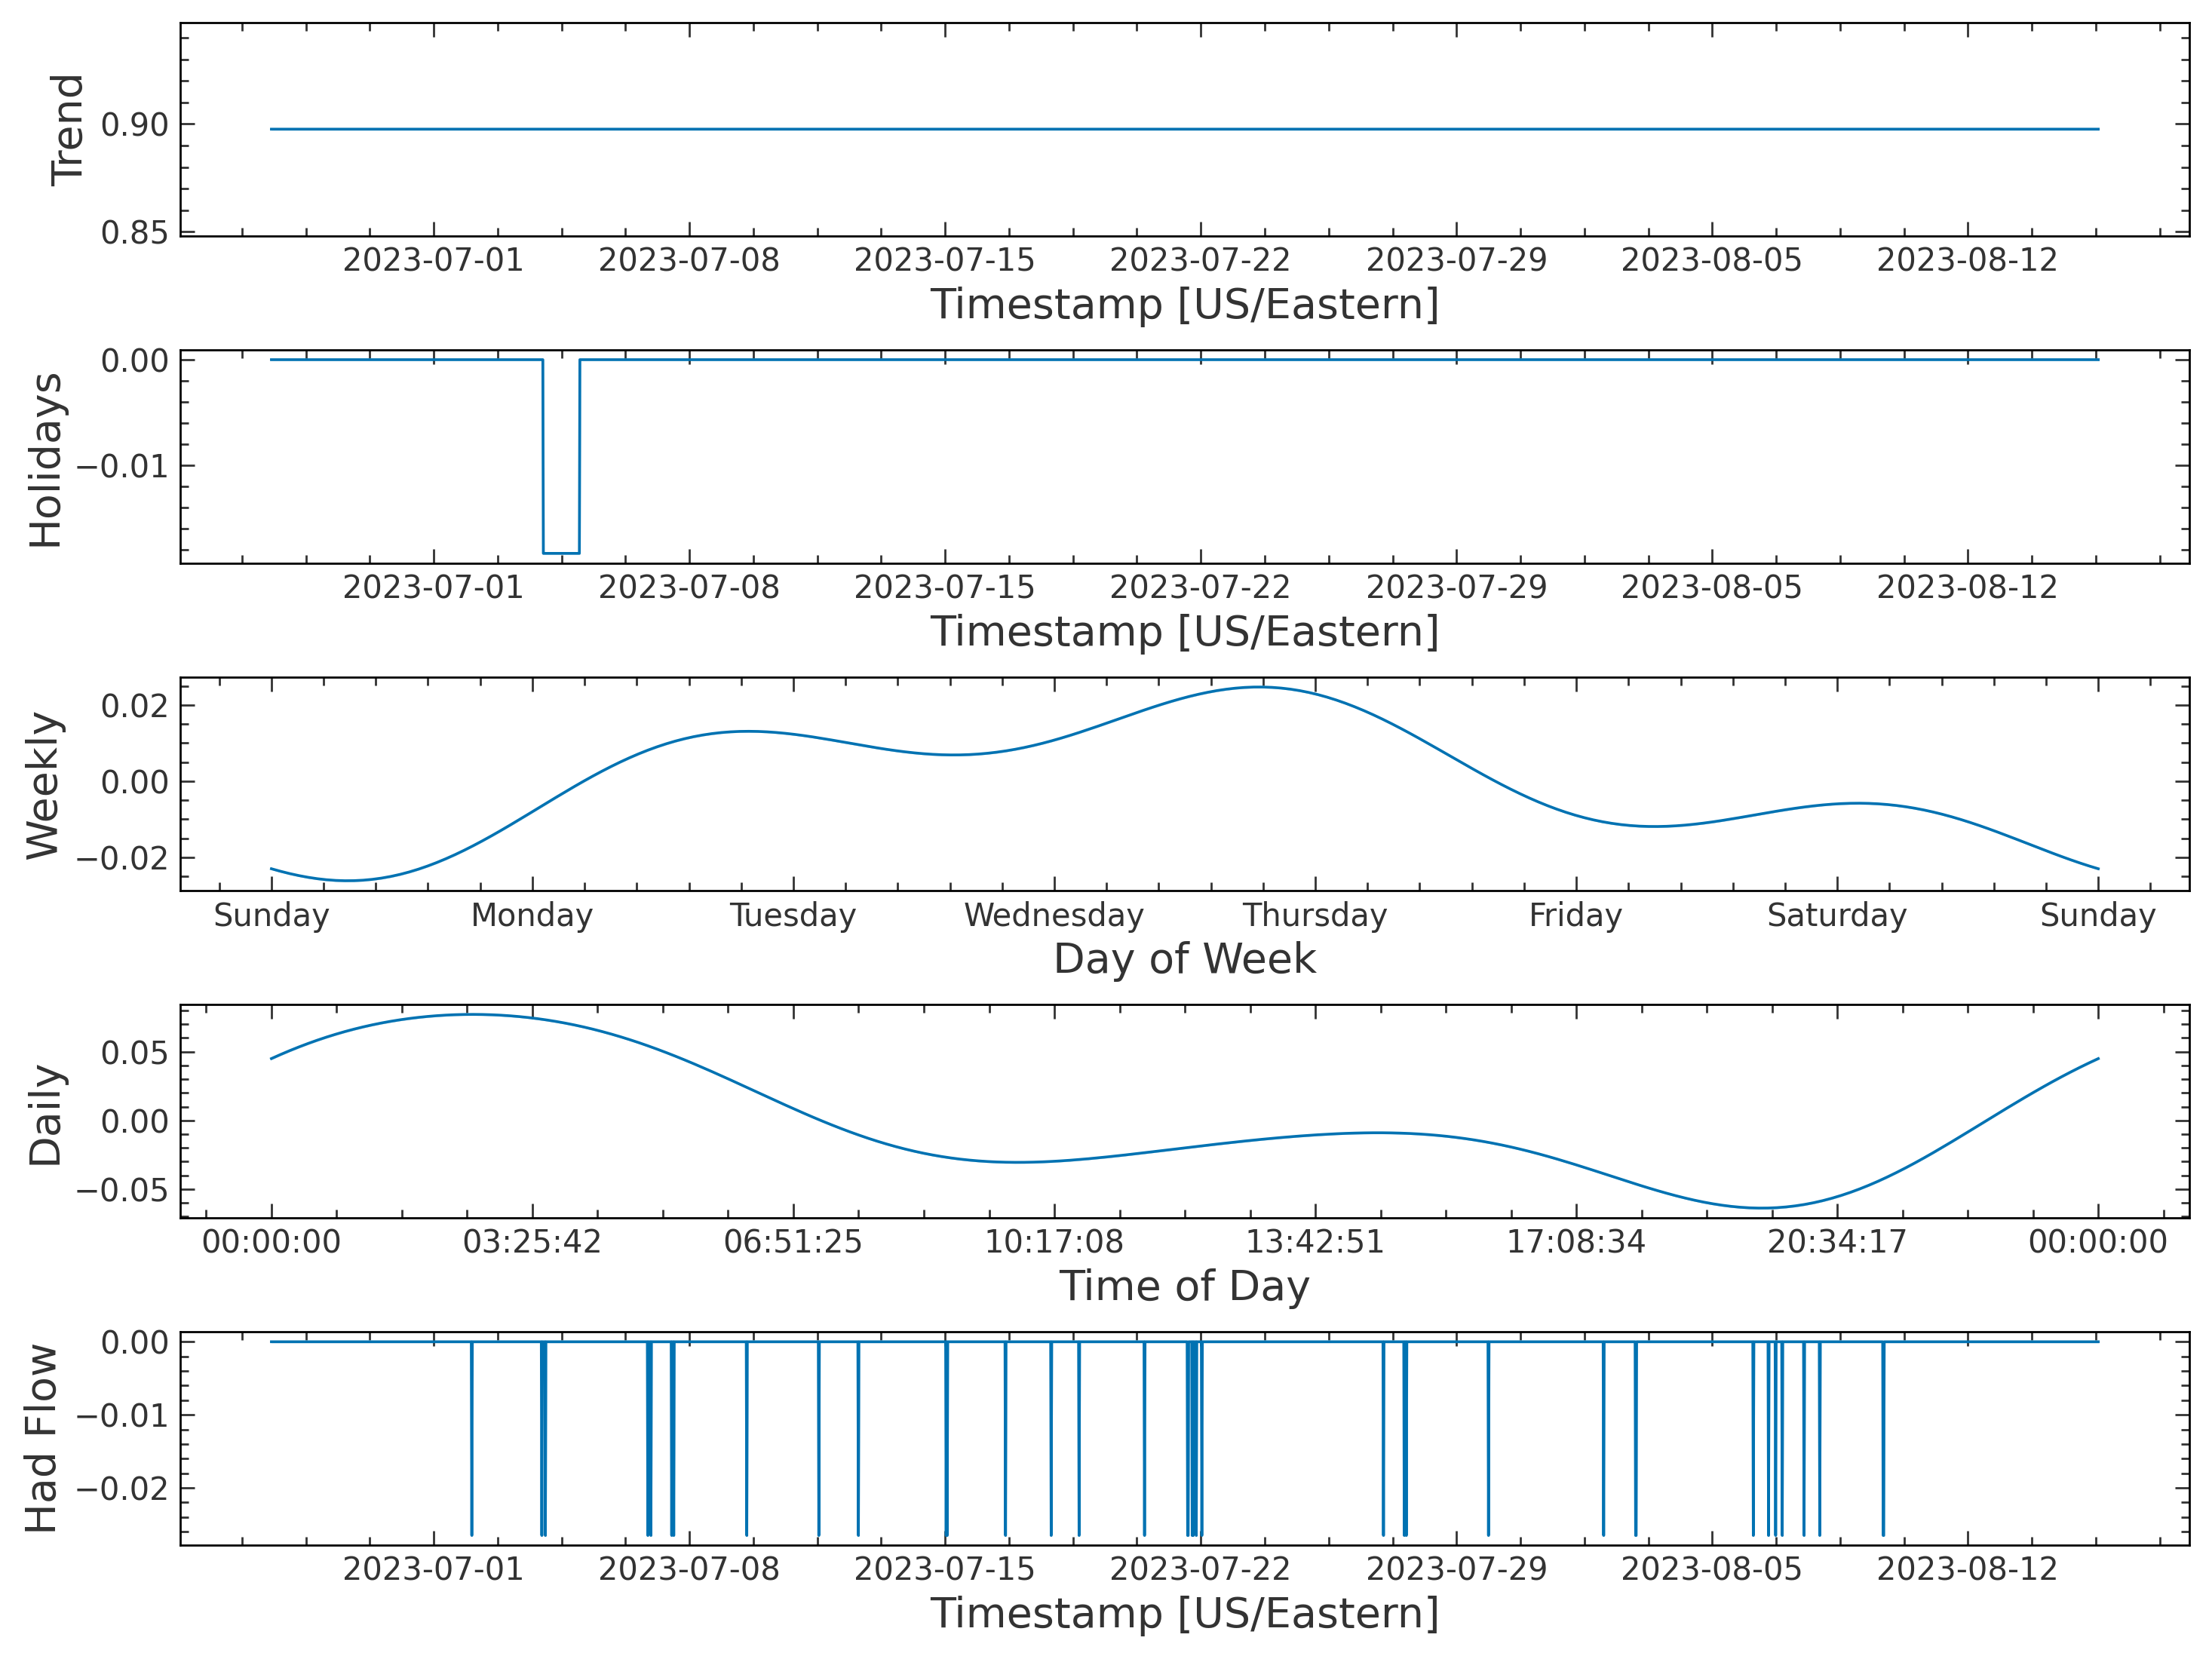This screenshot has width=2212, height=1659.
Task: Click the 06:51:25 time label
Action: (x=793, y=1242)
